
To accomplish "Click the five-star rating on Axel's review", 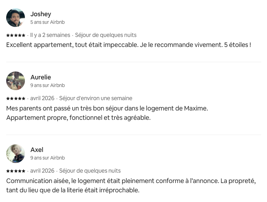I will [16, 171].
